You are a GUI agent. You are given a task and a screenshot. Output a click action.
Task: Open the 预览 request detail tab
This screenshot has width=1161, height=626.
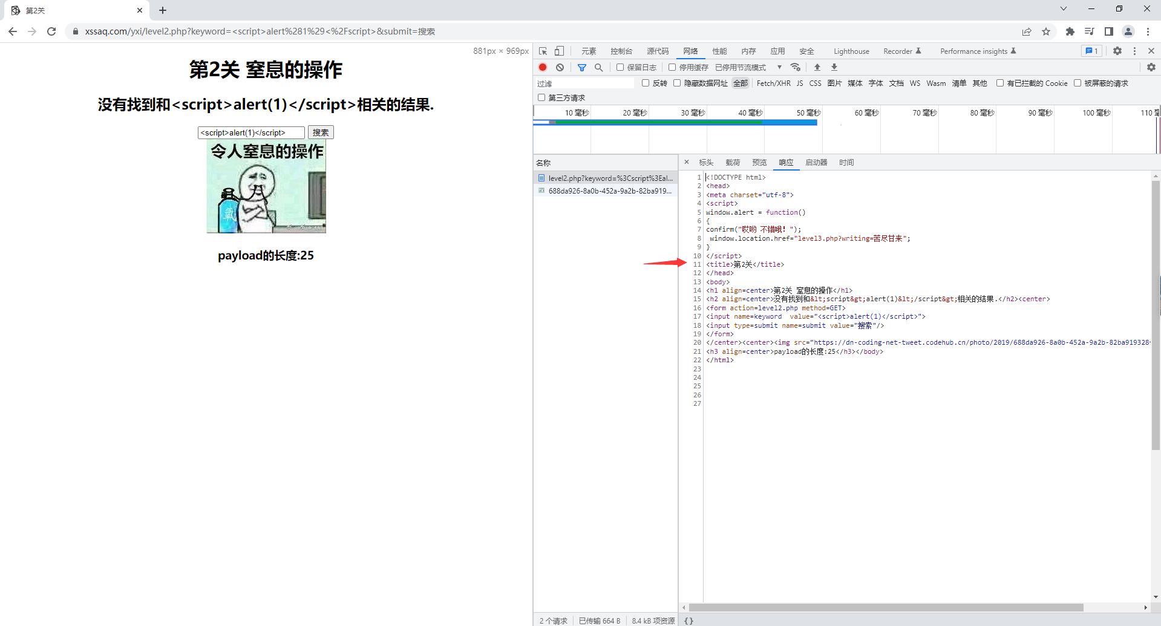(759, 163)
